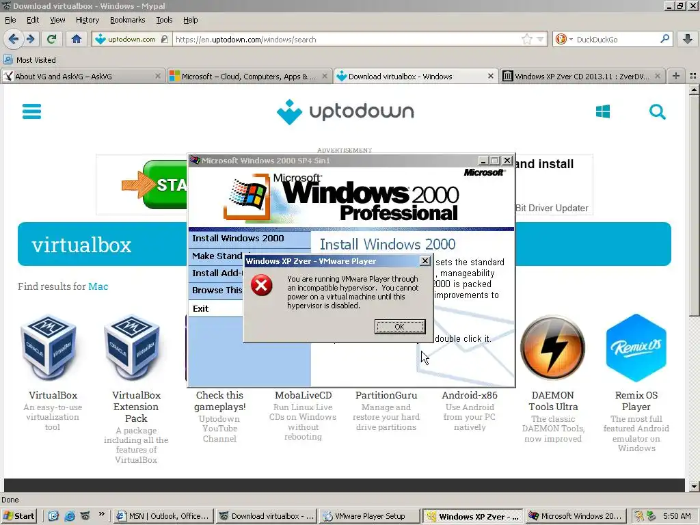Click the Android-x86 result title
This screenshot has height=525, width=700.
click(470, 395)
